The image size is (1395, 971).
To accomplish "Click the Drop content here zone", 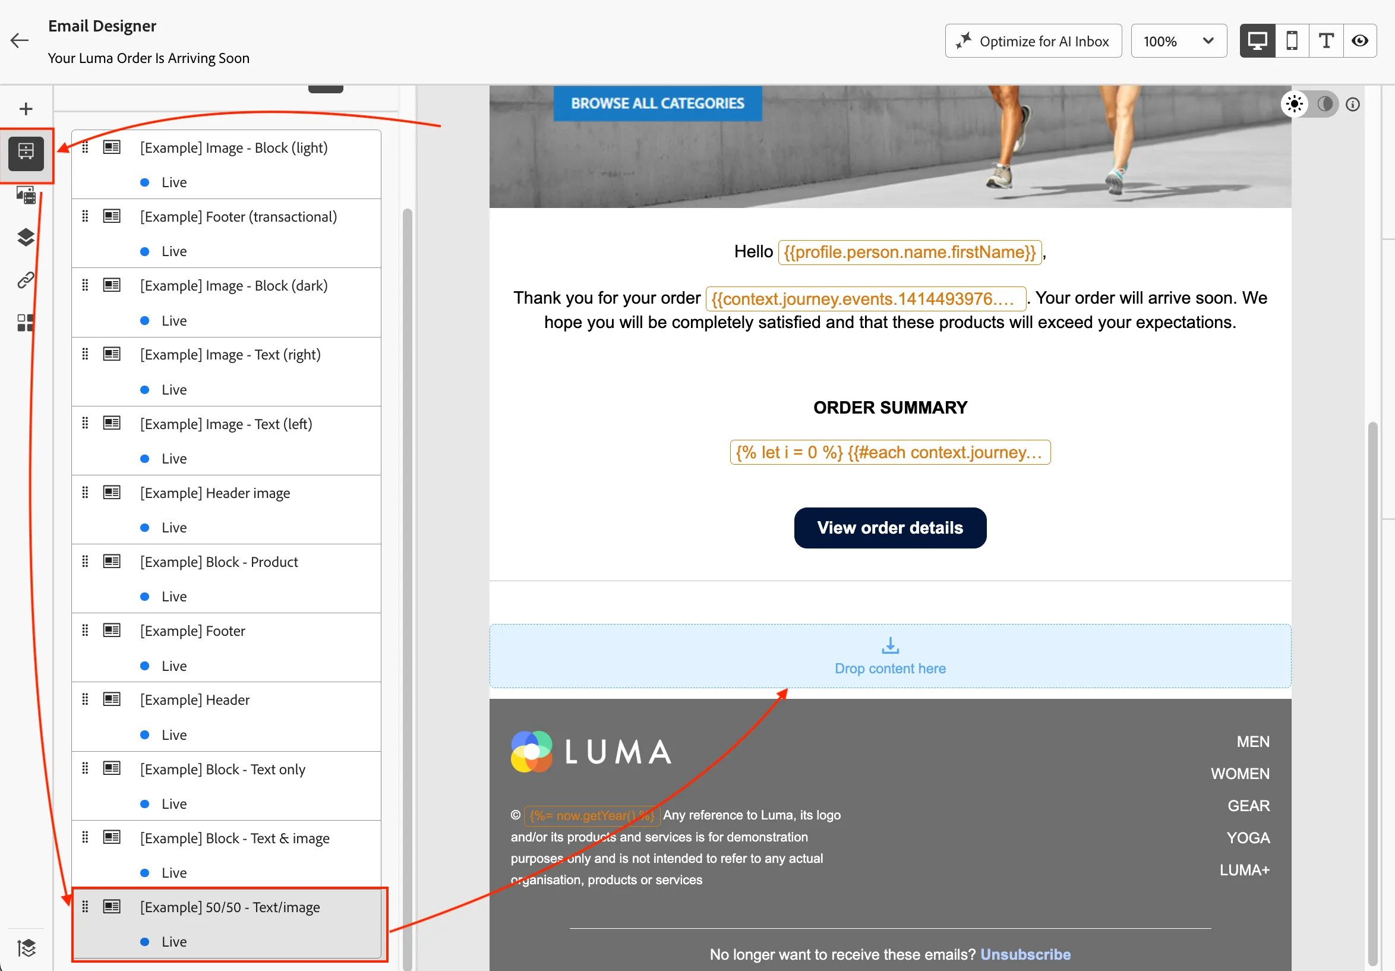I will pos(890,656).
